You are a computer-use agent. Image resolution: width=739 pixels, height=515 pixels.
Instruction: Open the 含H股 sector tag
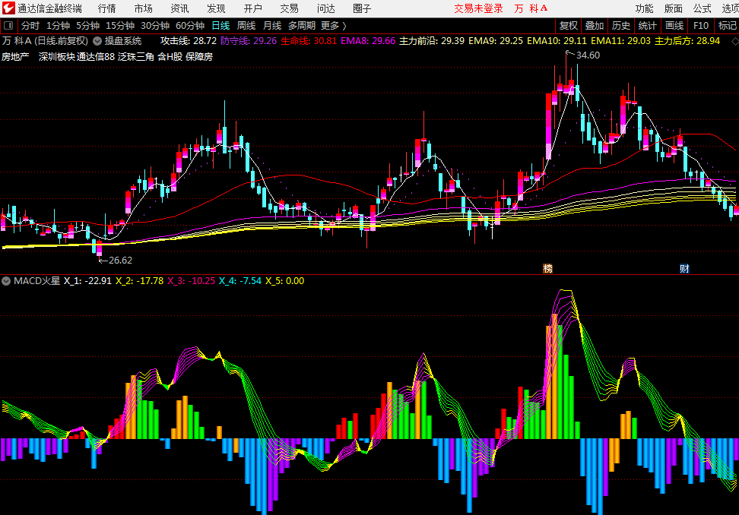[x=170, y=56]
